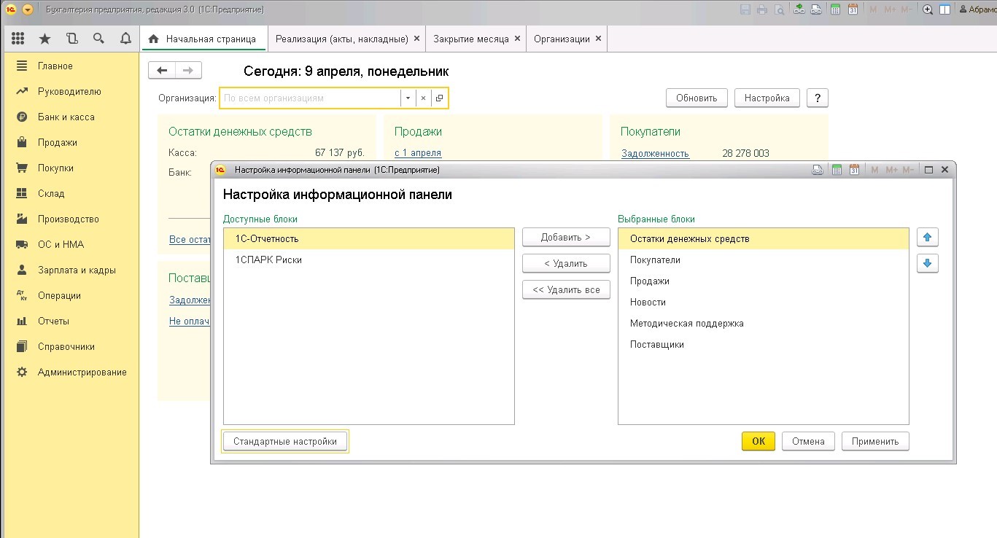
Task: Open the organization selection window icon
Action: (439, 98)
